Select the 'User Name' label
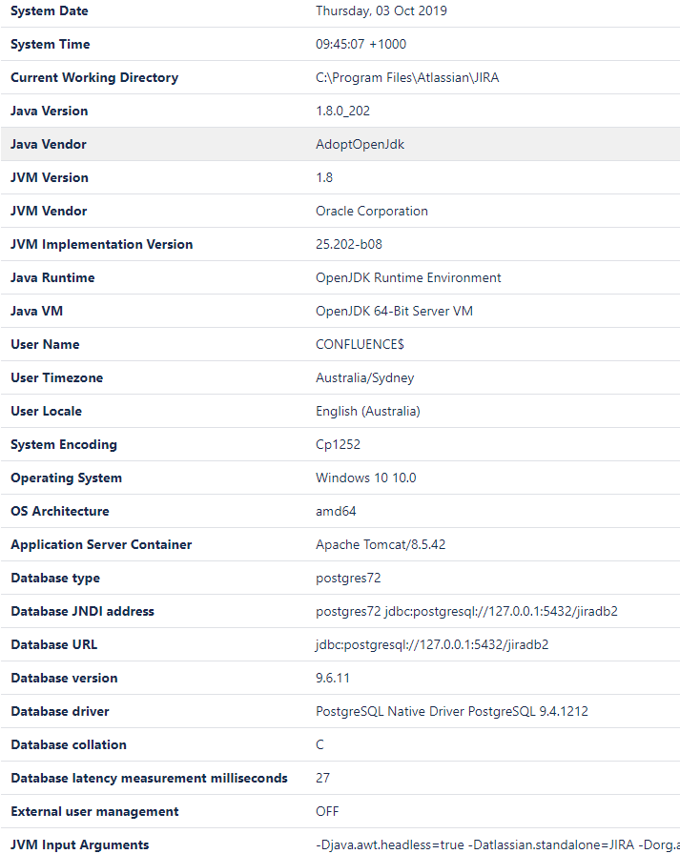 pyautogui.click(x=45, y=344)
